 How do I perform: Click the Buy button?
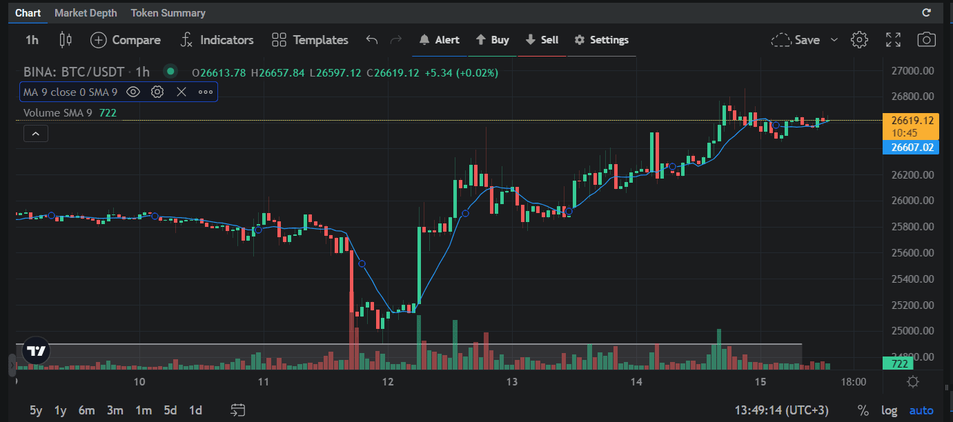[492, 40]
